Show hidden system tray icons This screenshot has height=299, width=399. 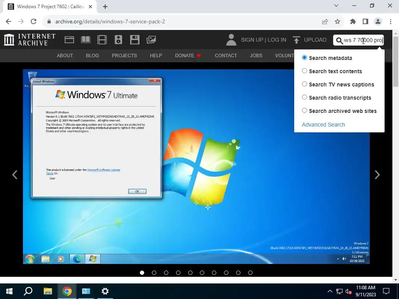click(x=330, y=291)
